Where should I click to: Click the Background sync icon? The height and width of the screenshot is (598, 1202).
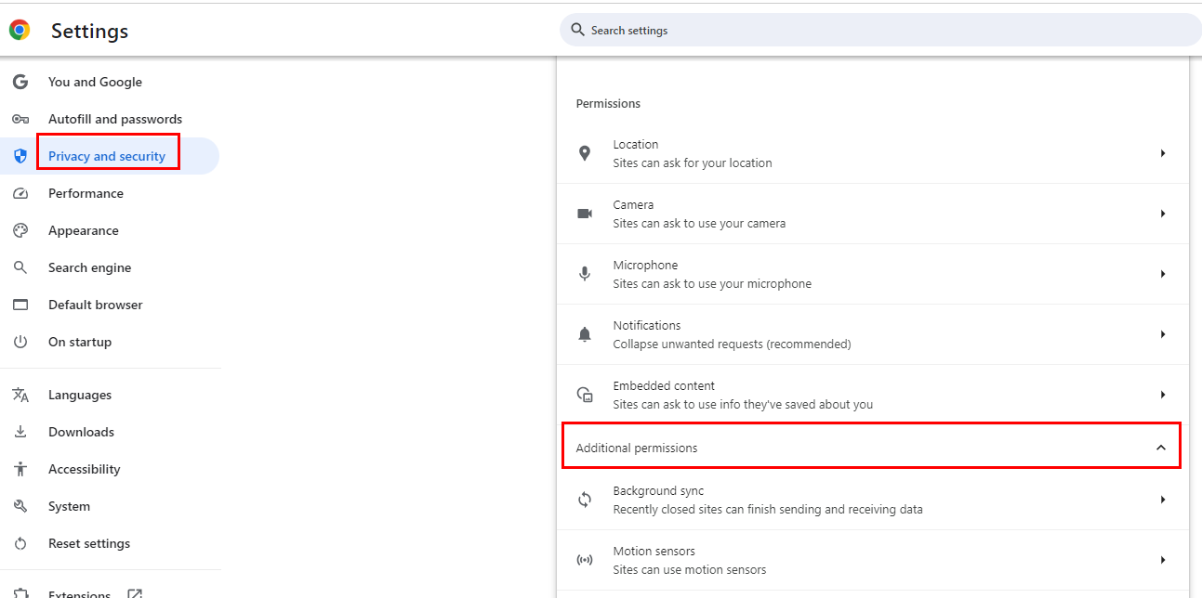pos(585,500)
